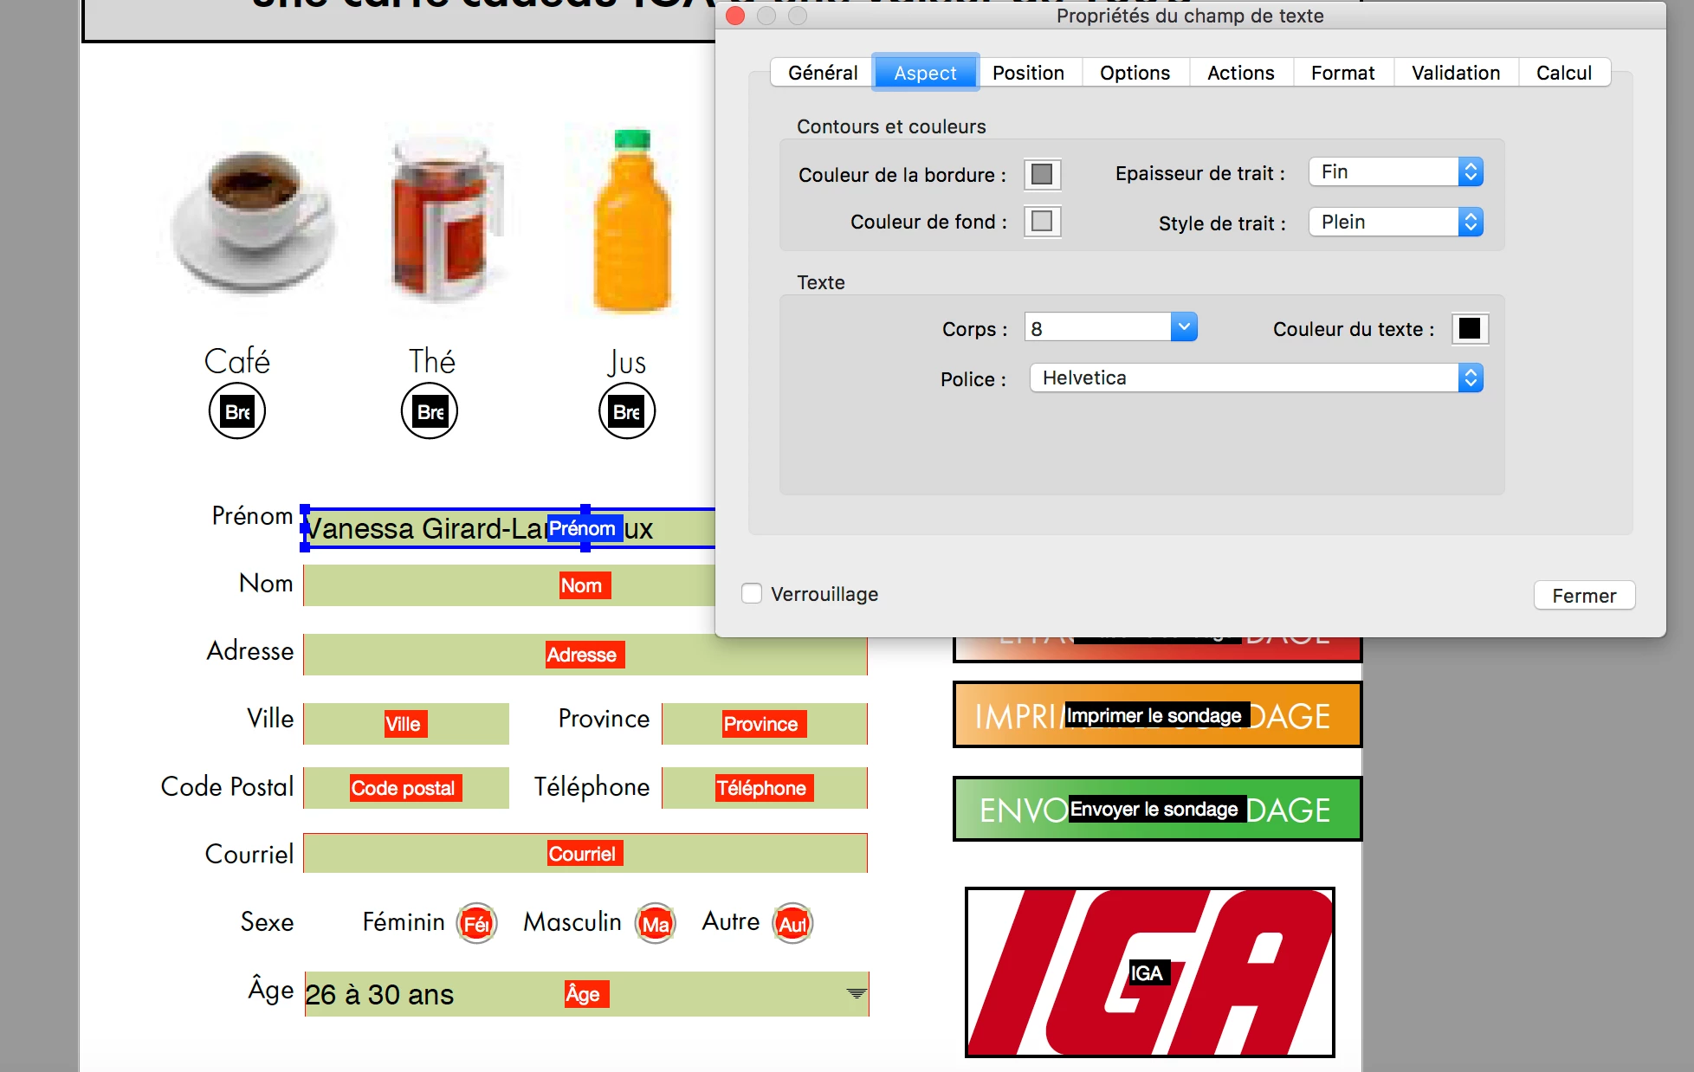
Task: Switch to the Général tab
Action: [822, 73]
